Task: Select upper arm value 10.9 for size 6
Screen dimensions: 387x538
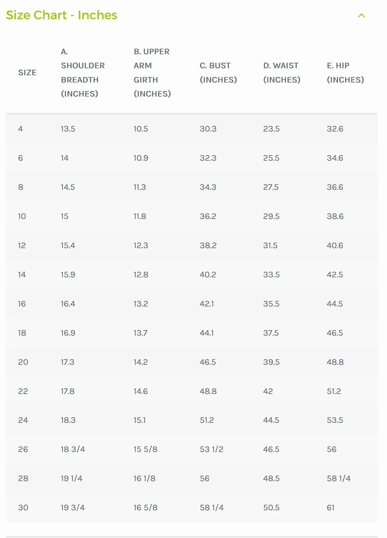Action: (x=141, y=158)
